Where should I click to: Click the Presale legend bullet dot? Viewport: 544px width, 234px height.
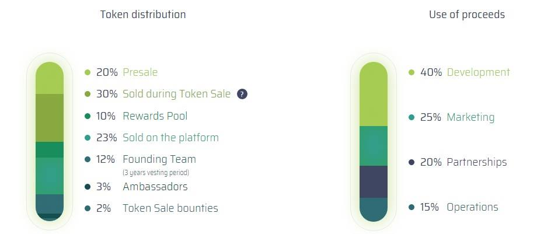point(88,73)
